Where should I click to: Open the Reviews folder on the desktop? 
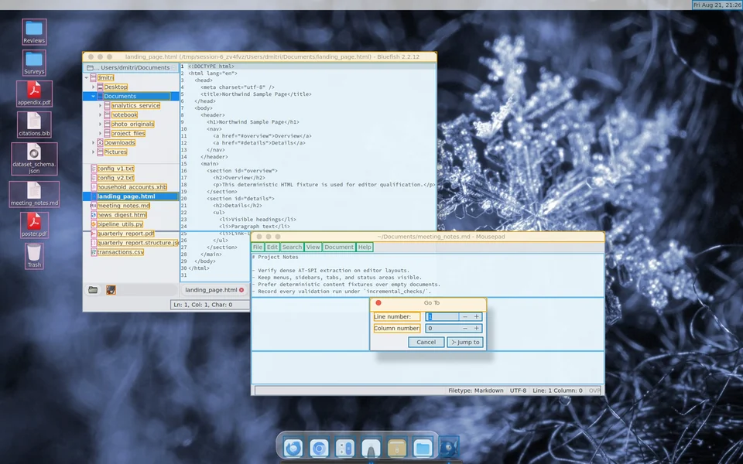click(34, 32)
